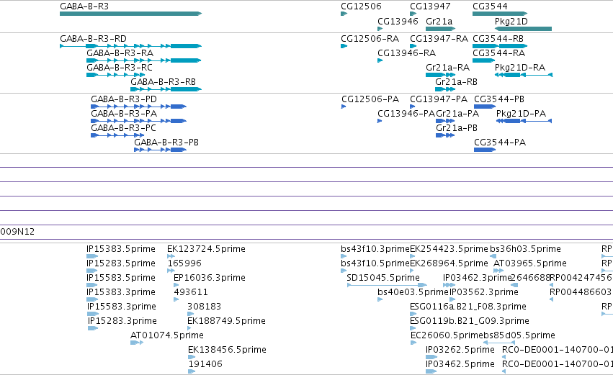Click the 191406 EST label
This screenshot has width=613, height=375.
pos(205,364)
